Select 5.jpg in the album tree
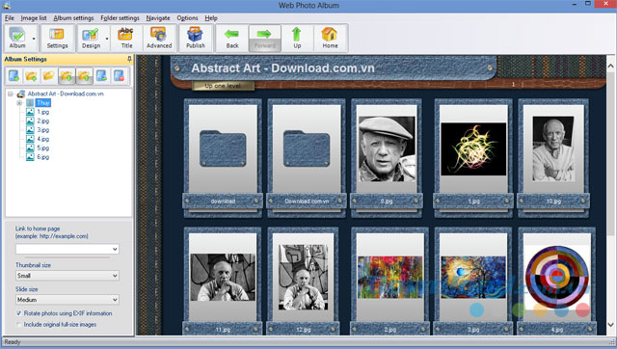Viewport: 617px width, 349px height. (42, 148)
